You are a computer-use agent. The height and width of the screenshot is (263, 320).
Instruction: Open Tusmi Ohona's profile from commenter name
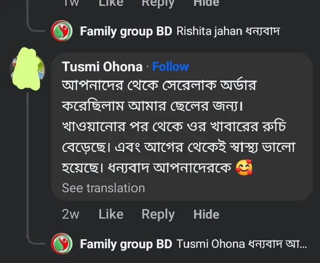(102, 67)
